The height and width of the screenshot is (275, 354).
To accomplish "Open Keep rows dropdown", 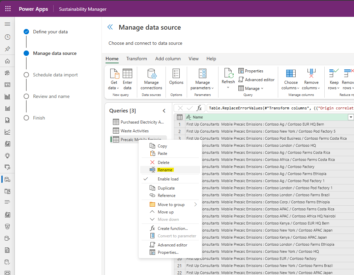I will 334,79.
